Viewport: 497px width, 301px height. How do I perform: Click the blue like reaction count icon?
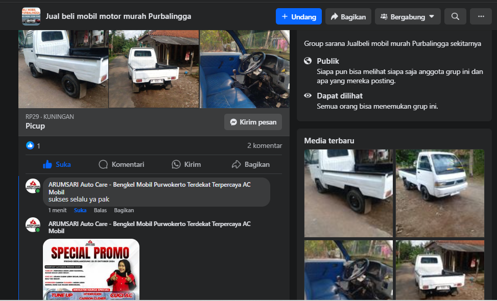click(x=30, y=145)
